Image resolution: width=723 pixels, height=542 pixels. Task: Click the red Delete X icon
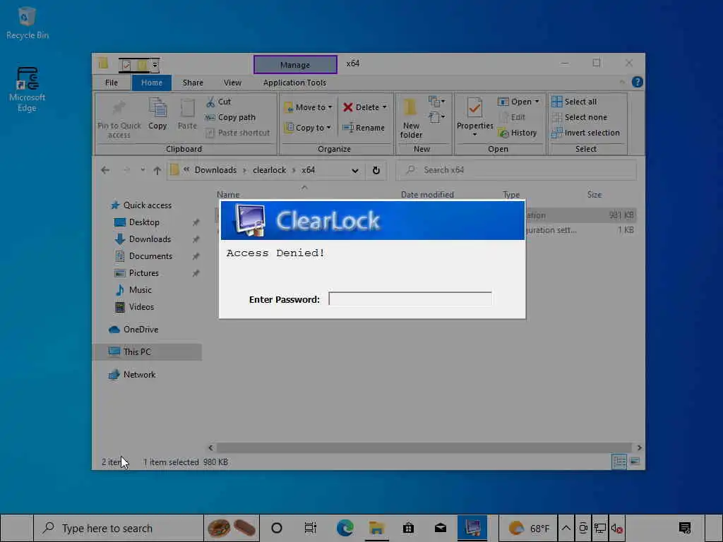tap(348, 107)
